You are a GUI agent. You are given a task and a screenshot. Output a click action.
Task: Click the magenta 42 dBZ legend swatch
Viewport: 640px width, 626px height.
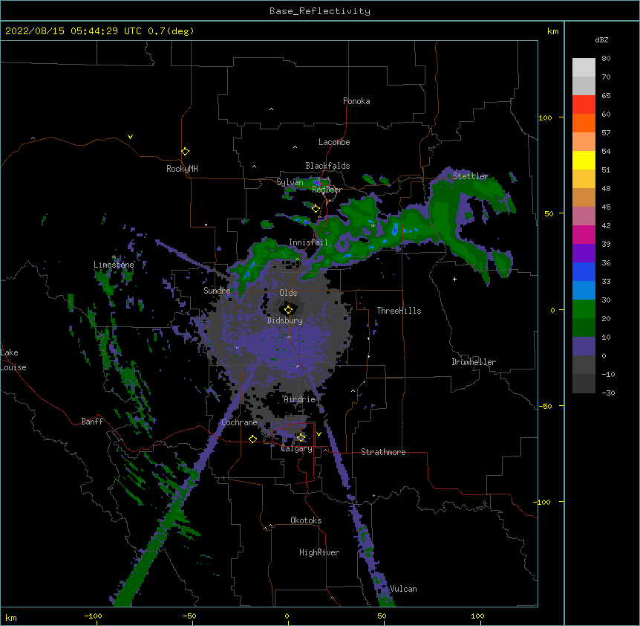tap(584, 234)
